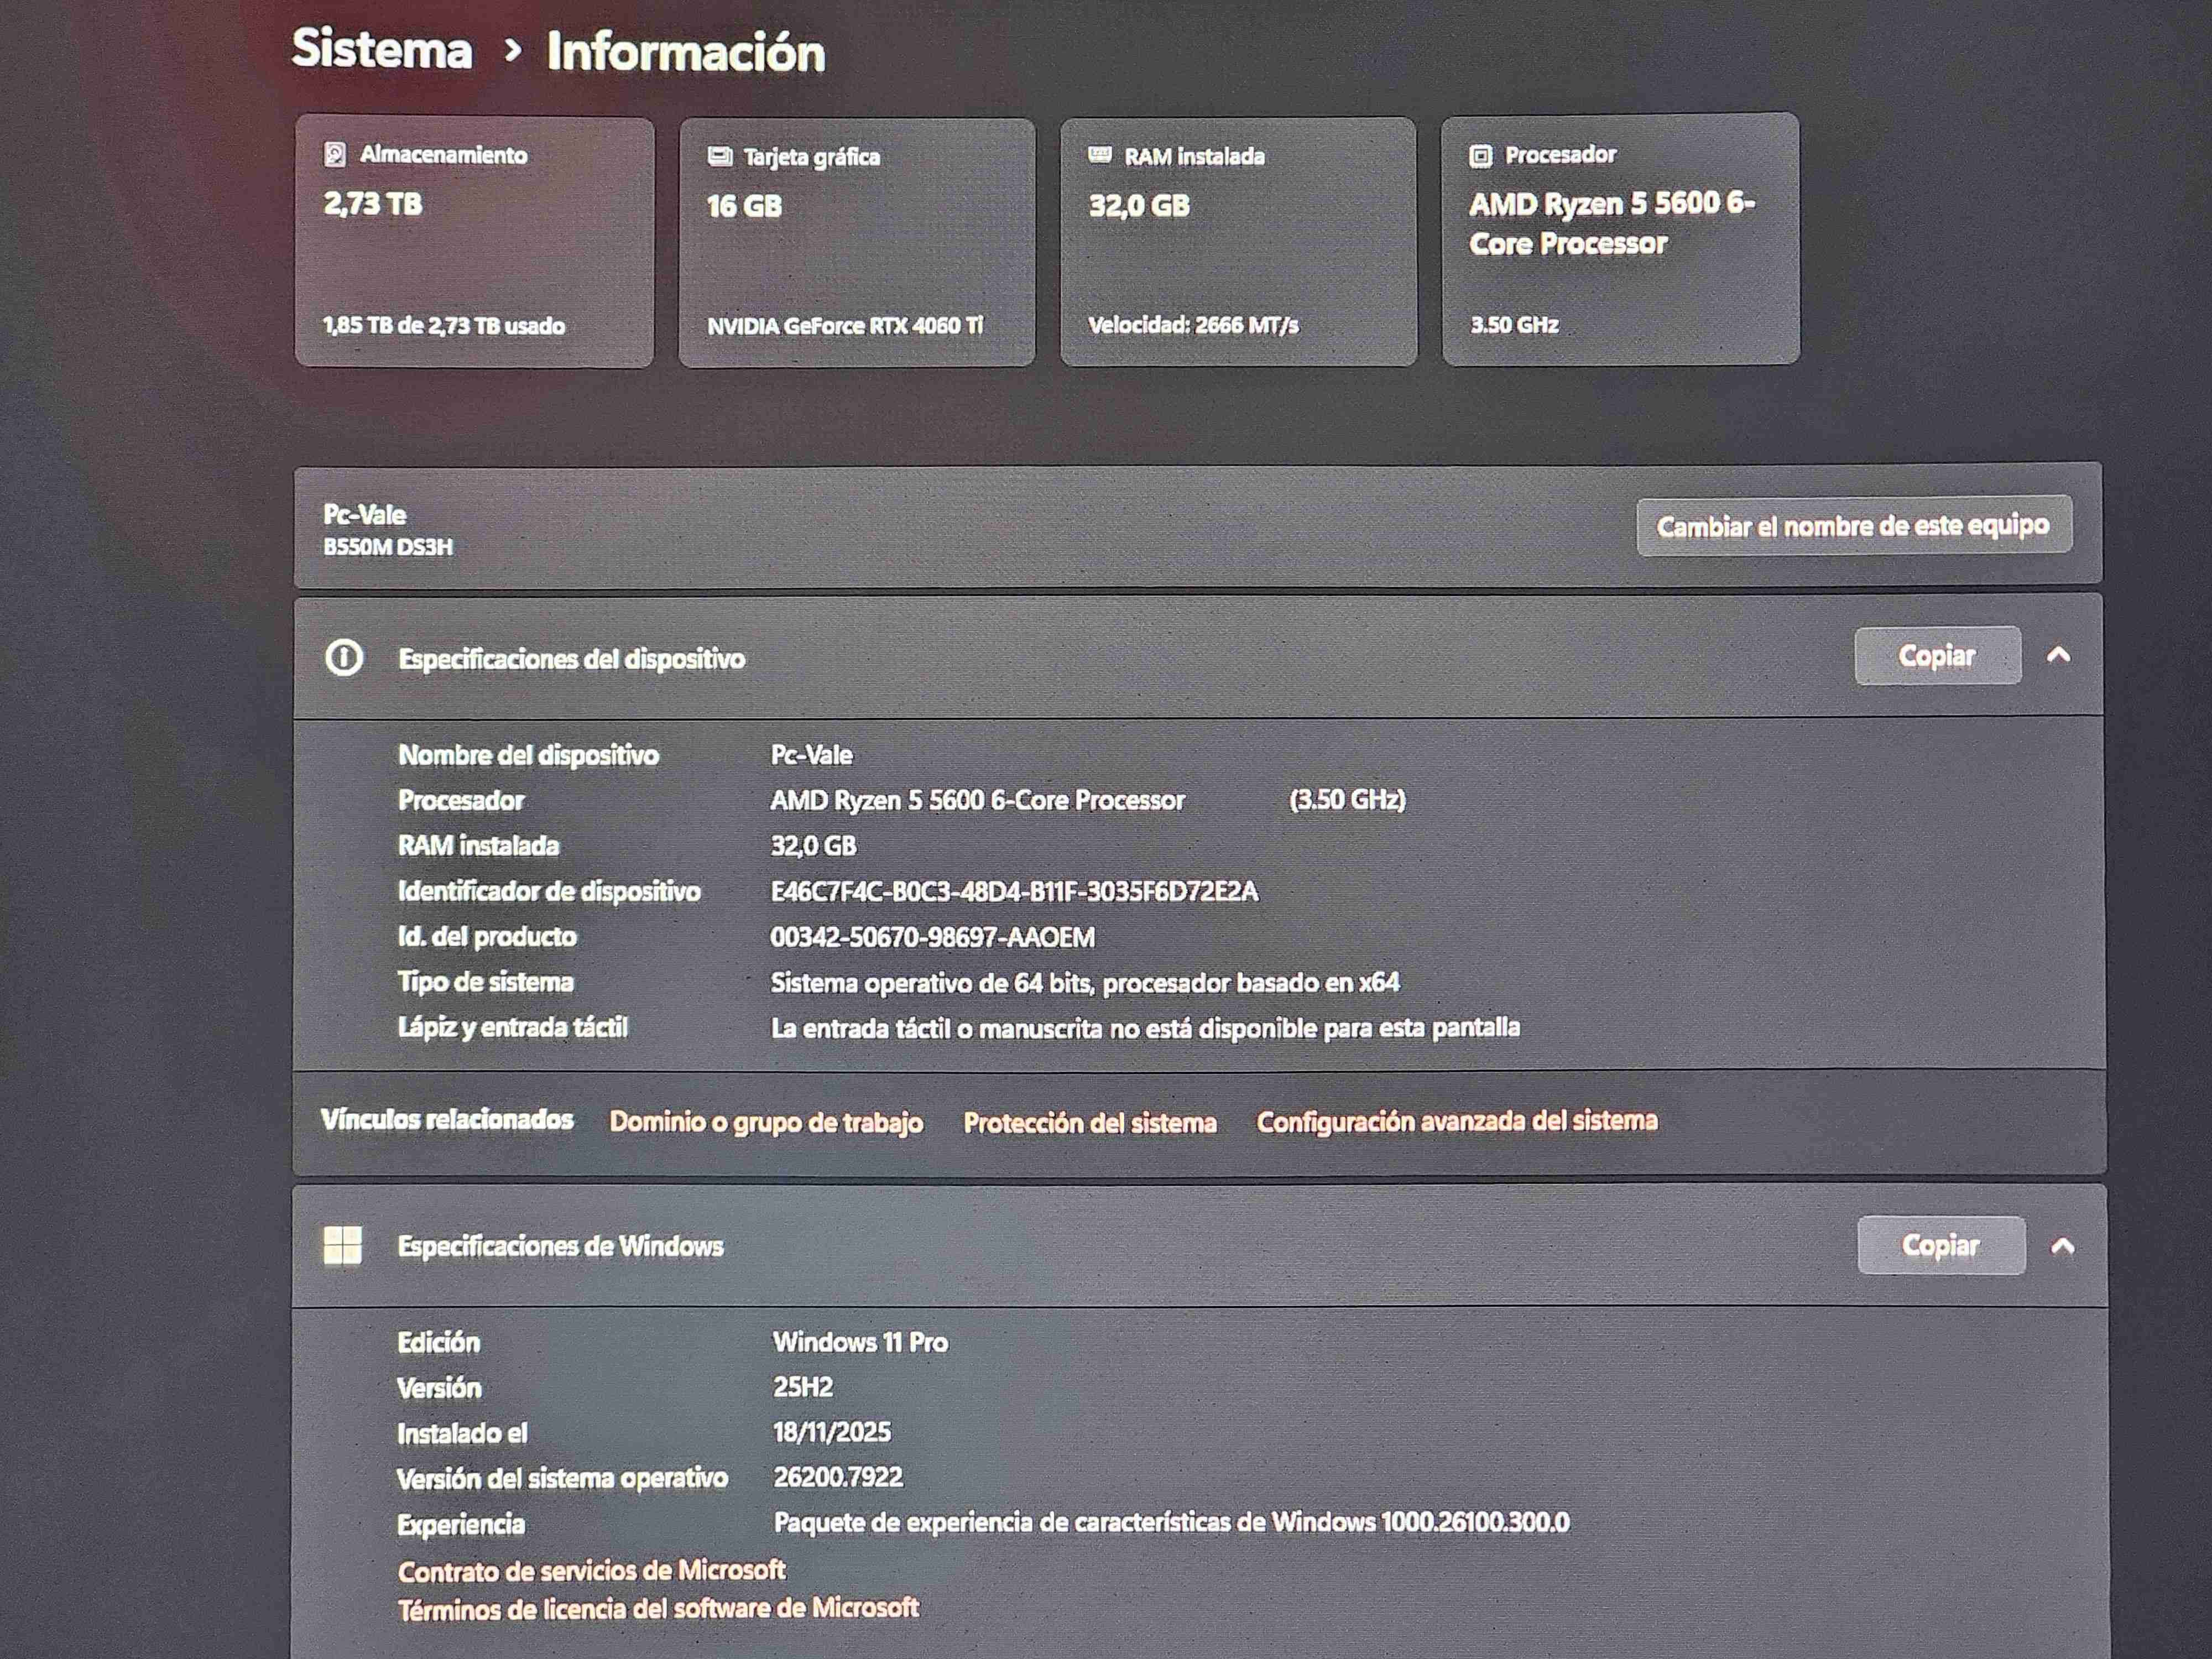Open Contrato de servicios de Microsoft
The image size is (2212, 1659).
click(591, 1571)
